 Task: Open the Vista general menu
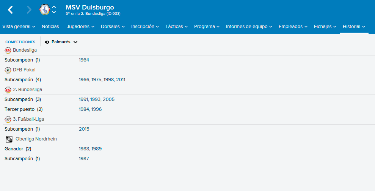(19, 27)
